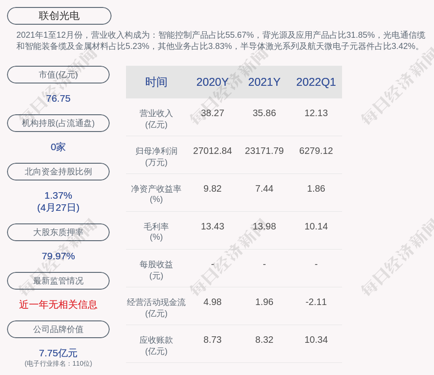Select revenue value 12.13
434x375 pixels.
(316, 113)
